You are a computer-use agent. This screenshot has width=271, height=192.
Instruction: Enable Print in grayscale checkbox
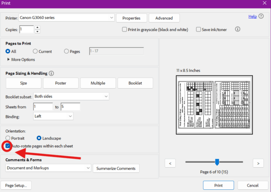tap(125, 30)
